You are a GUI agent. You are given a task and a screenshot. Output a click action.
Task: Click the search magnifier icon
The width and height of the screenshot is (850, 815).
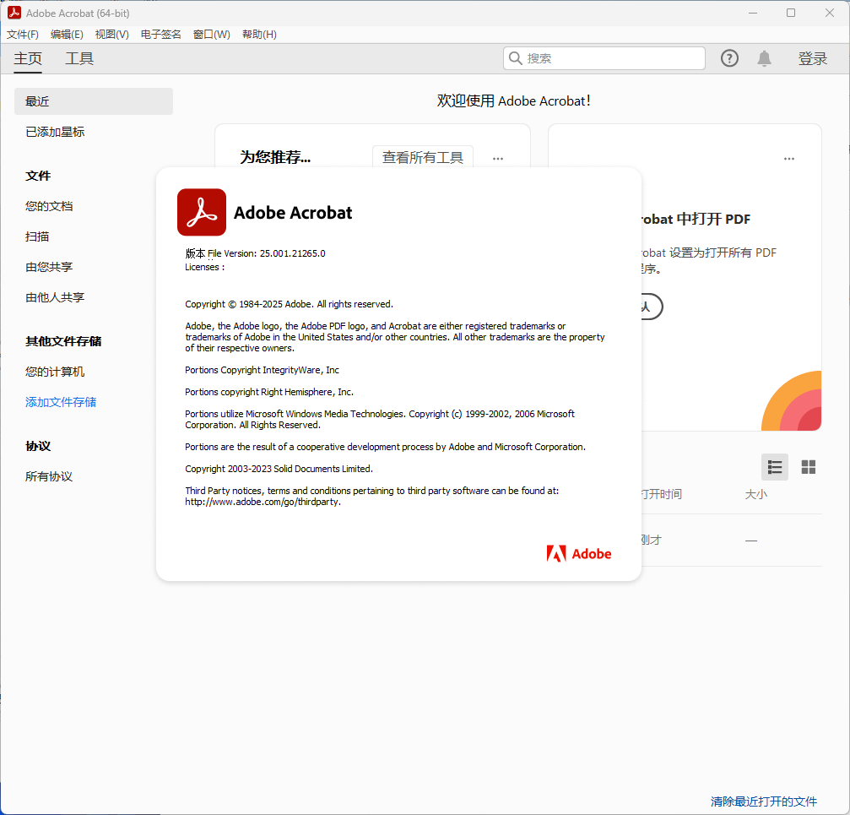point(516,58)
